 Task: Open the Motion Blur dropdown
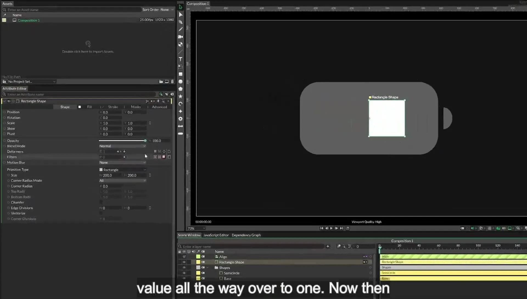(122, 162)
